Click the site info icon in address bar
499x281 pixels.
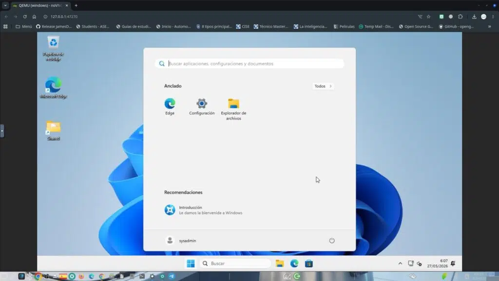(x=45, y=17)
